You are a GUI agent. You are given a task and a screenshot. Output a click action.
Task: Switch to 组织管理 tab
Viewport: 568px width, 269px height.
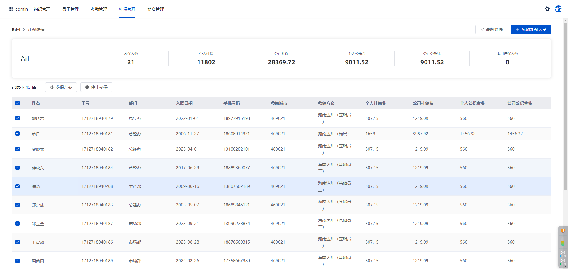[42, 9]
